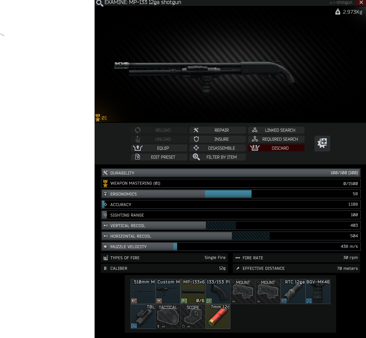
Task: Select the BGV-MK46 foregrip slot
Action: click(x=318, y=292)
